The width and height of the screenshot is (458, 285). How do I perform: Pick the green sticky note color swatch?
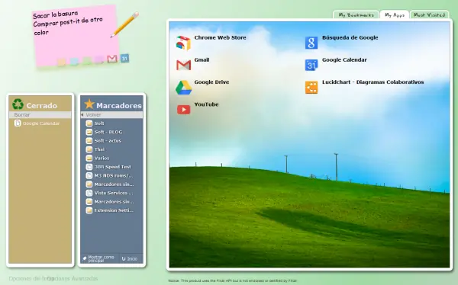pos(87,60)
